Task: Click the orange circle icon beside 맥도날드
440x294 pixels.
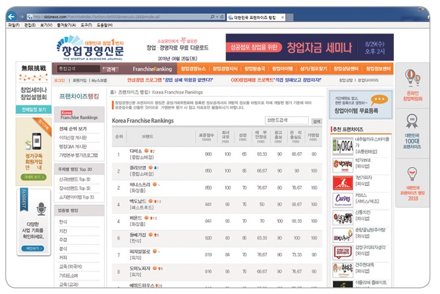Action: [150, 201]
